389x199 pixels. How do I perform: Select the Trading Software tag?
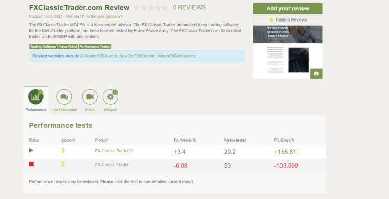point(43,47)
